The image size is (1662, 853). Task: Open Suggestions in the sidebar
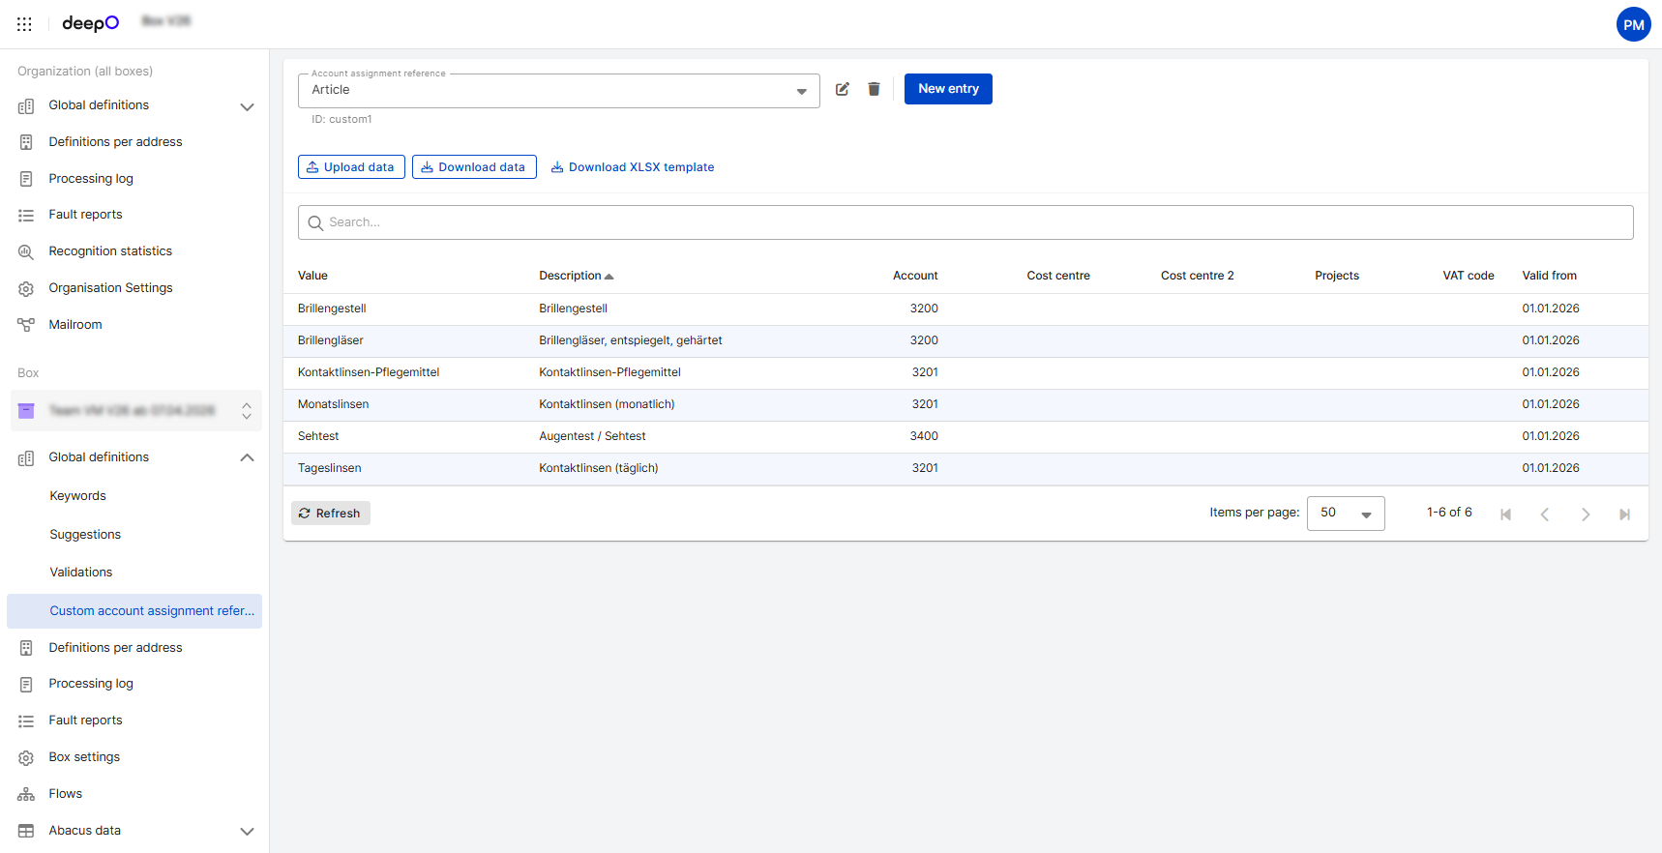click(85, 535)
